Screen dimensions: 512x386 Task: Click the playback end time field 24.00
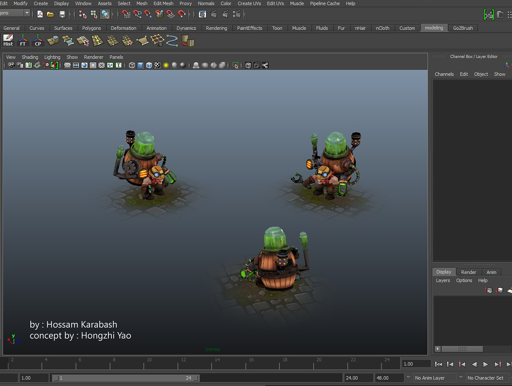pos(358,378)
